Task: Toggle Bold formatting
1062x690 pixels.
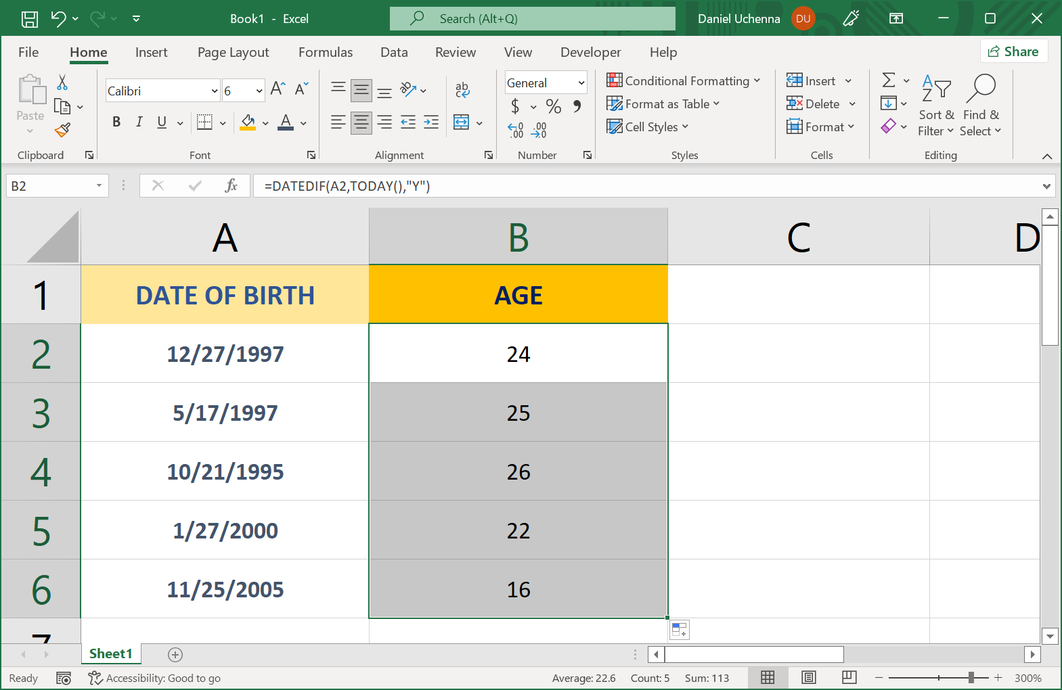Action: click(x=116, y=122)
